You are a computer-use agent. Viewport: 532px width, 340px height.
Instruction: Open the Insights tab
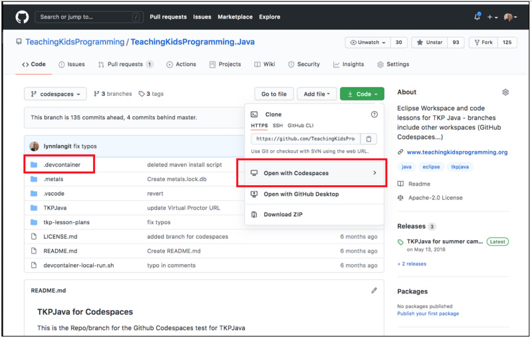point(348,65)
